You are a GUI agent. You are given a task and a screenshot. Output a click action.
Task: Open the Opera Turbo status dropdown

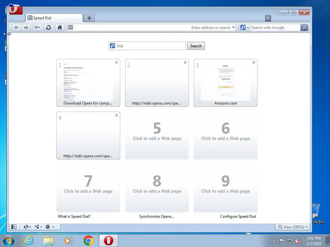coord(50,227)
